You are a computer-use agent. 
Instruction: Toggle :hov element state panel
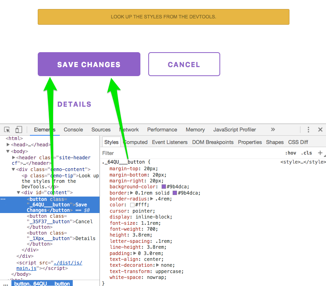pos(291,153)
